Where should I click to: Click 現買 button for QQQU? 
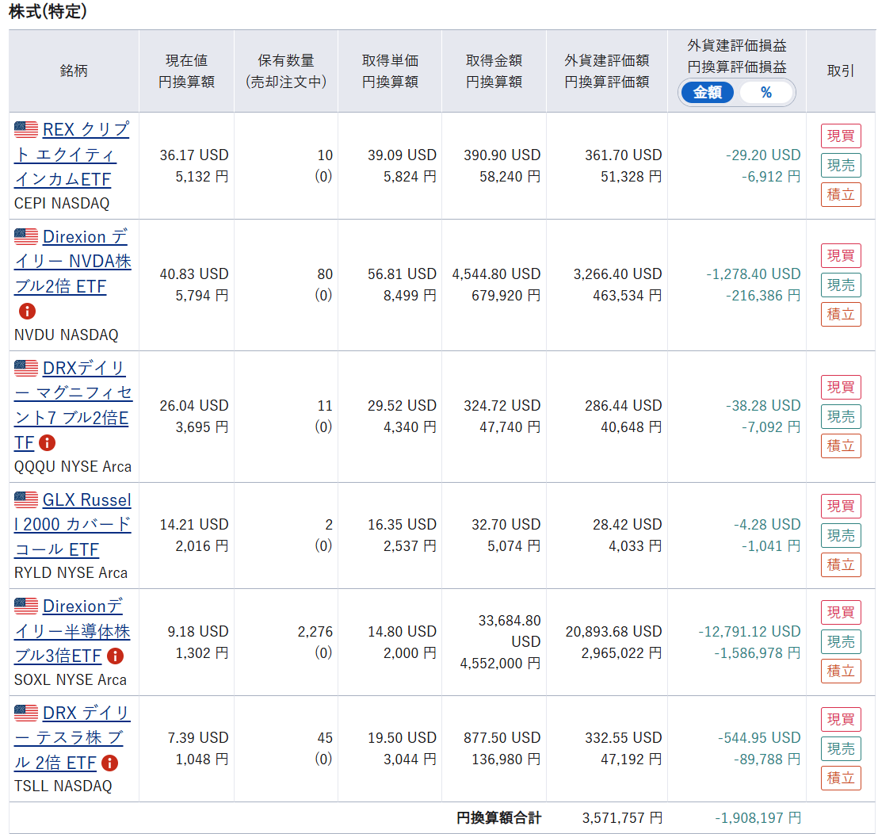click(x=841, y=387)
